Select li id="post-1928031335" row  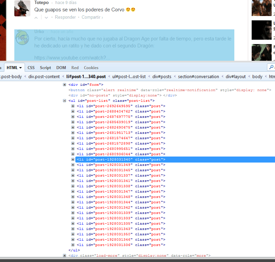(x=121, y=224)
